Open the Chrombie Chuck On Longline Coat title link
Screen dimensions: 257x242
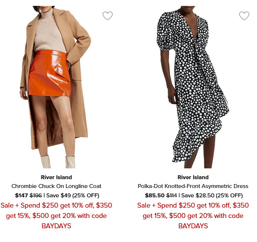[56, 186]
